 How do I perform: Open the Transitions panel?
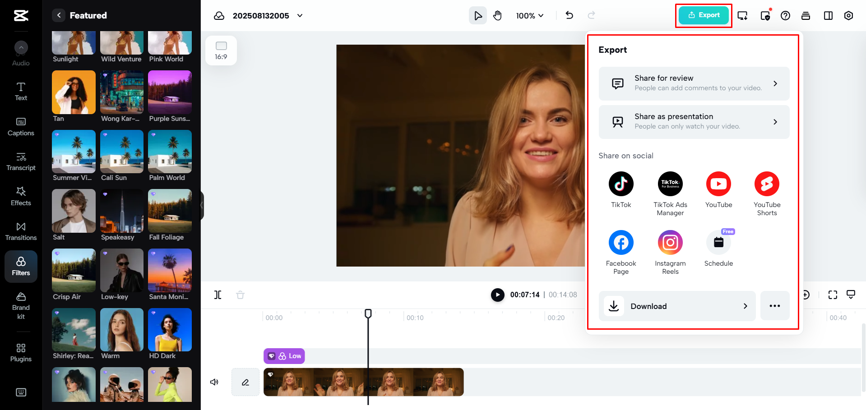21,231
